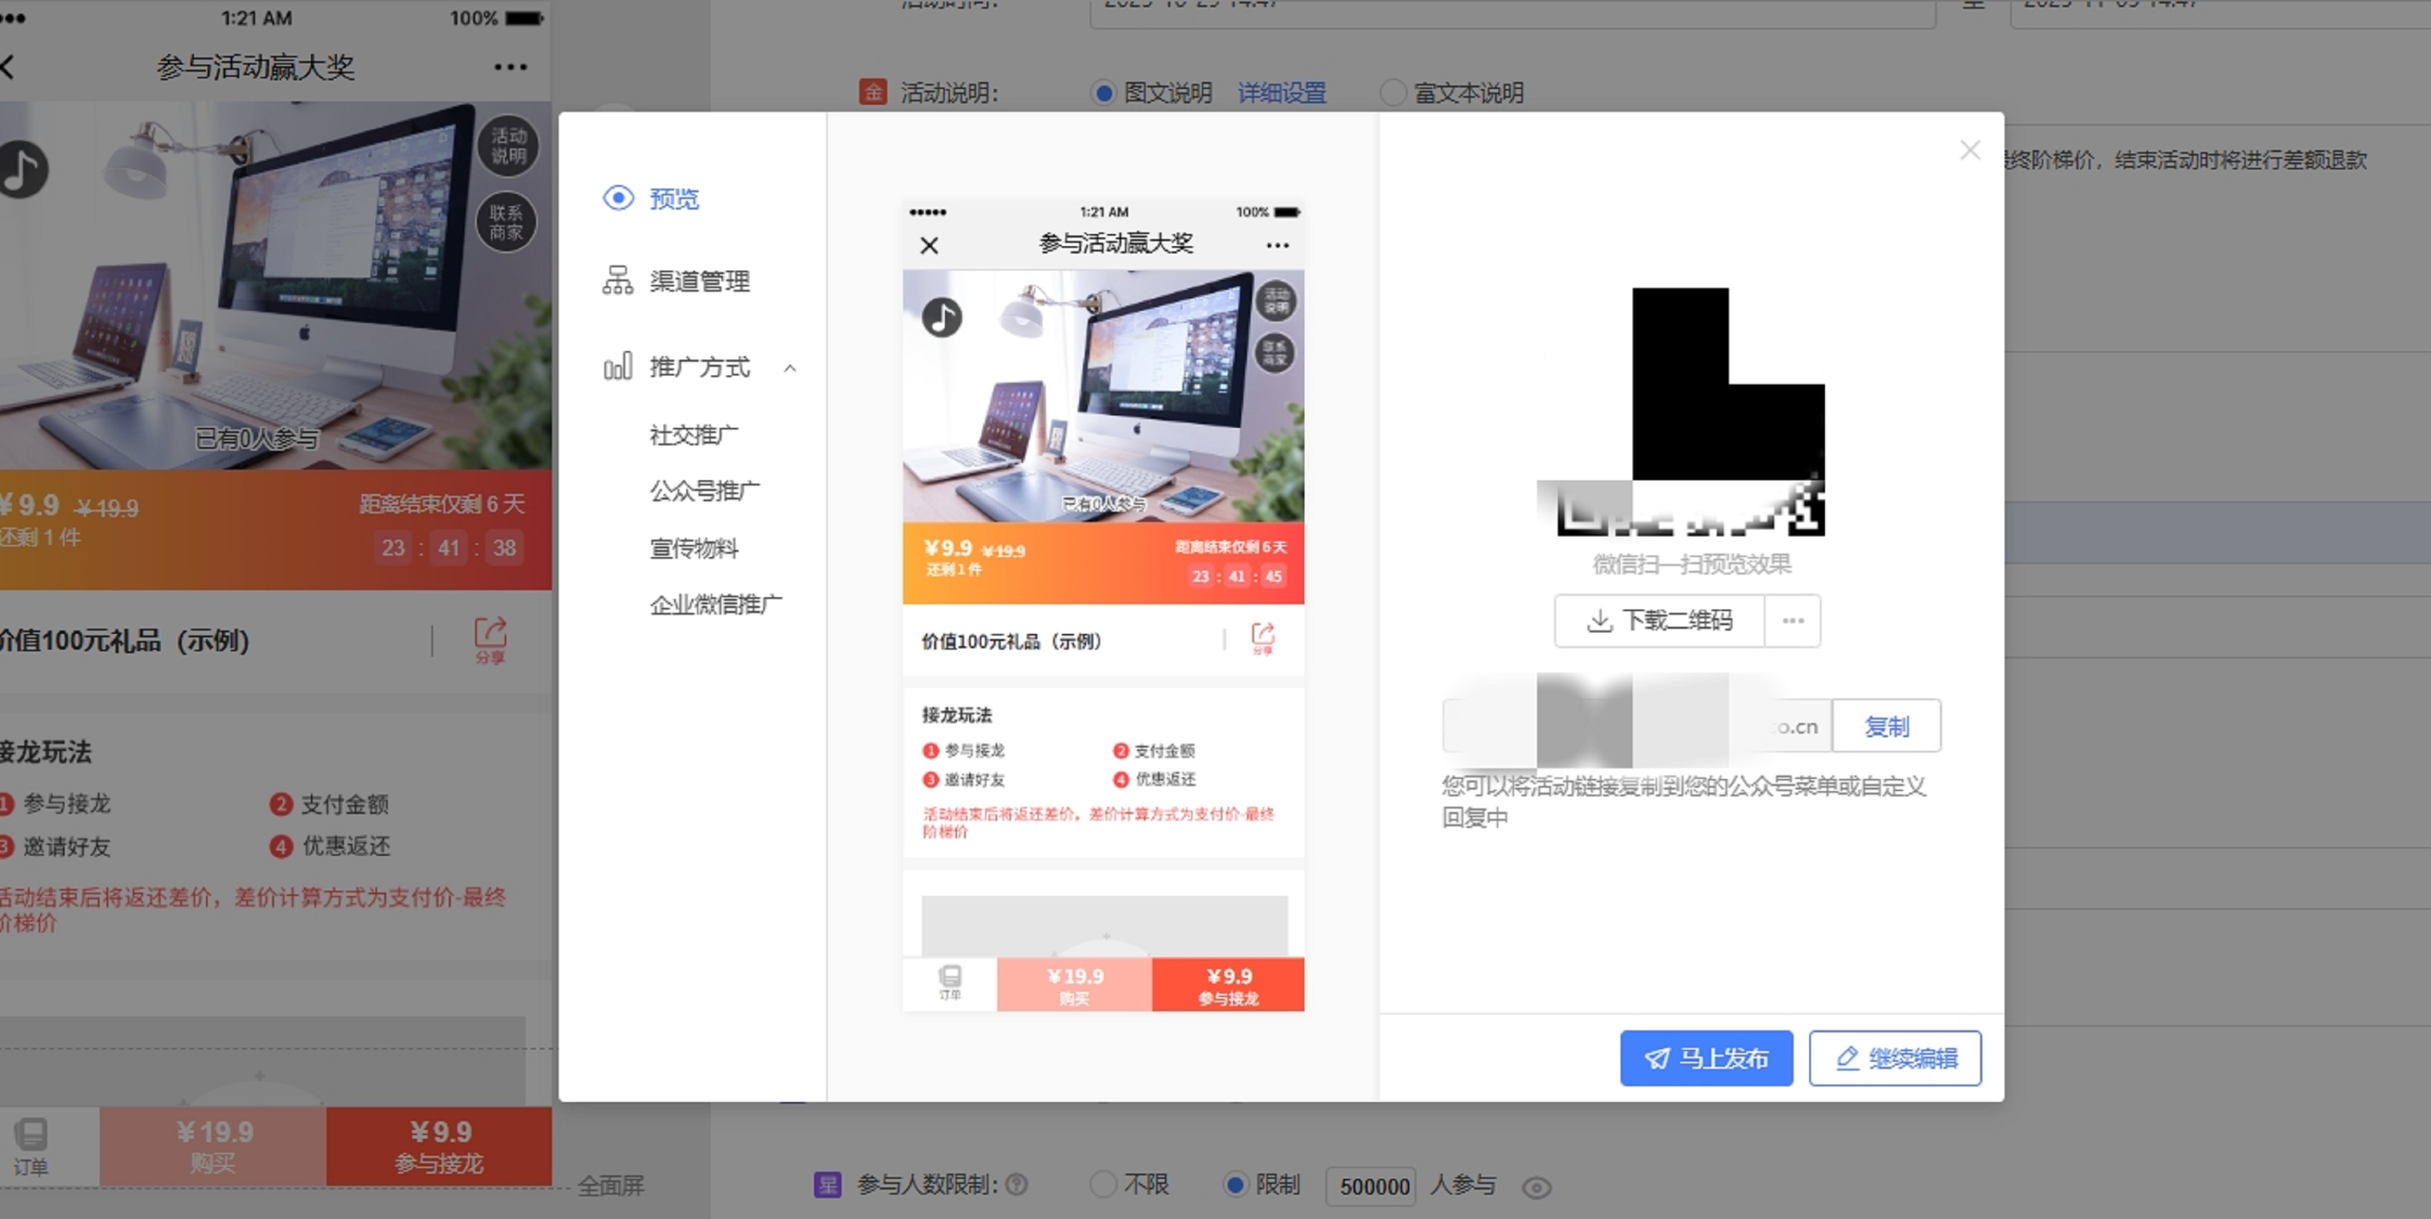Click the help icon next to 参与人数限制

tap(1017, 1184)
